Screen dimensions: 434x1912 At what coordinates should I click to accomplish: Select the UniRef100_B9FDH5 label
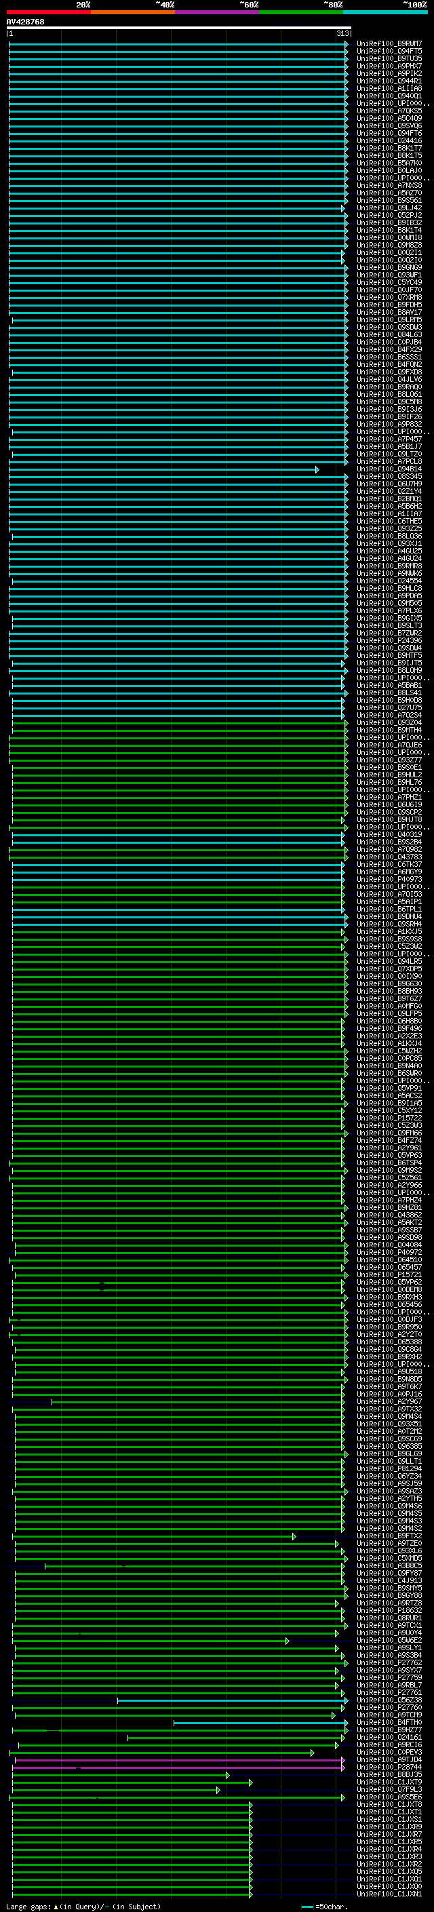[x=389, y=305]
